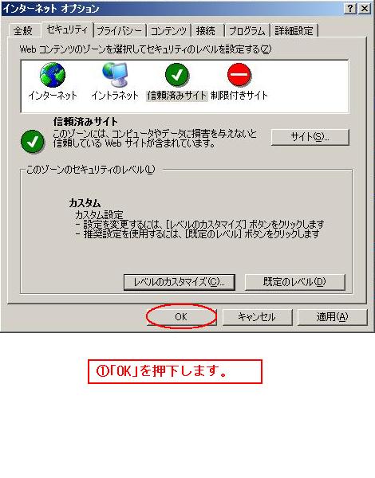Select the 信頼済みサイト green checkmark zone icon
375x478 pixels.
(177, 75)
